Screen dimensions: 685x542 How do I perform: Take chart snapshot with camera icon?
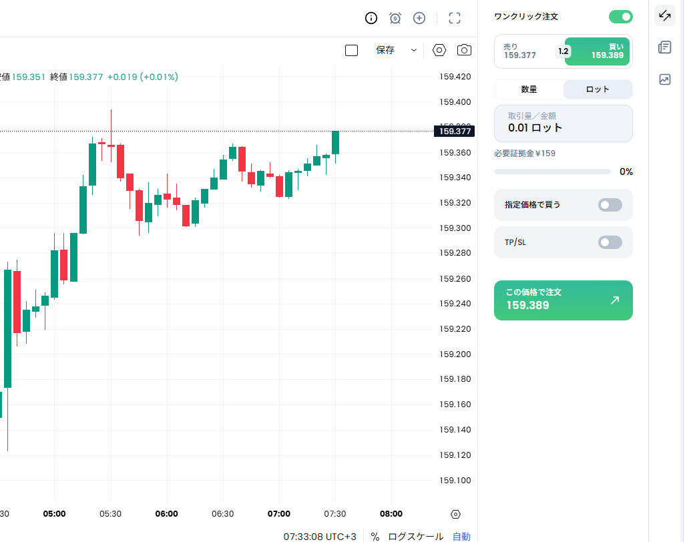pyautogui.click(x=464, y=50)
